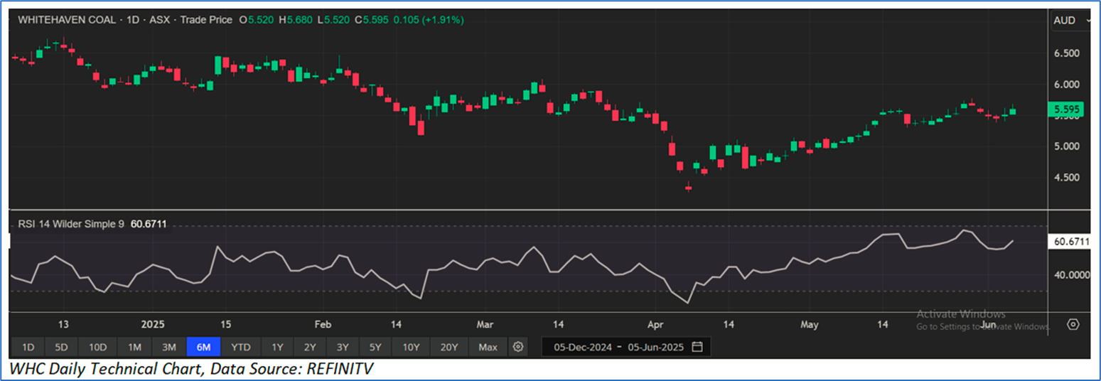Viewport: 1101px width, 381px height.
Task: Open the calendar date picker icon
Action: (697, 347)
